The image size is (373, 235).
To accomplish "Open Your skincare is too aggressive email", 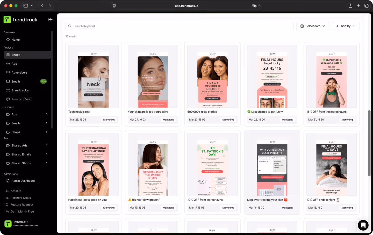I will tap(153, 84).
